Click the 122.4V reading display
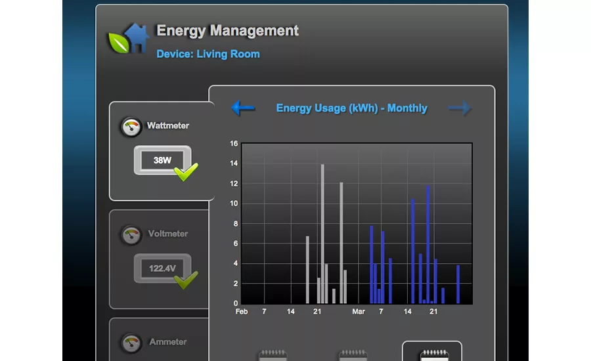591x361 pixels. tap(162, 268)
